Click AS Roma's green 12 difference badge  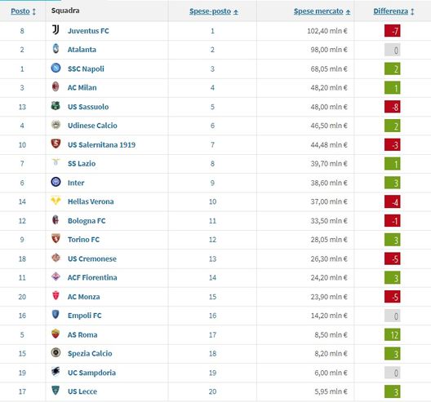tap(393, 334)
